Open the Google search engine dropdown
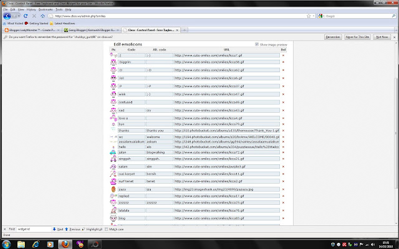 (322, 16)
